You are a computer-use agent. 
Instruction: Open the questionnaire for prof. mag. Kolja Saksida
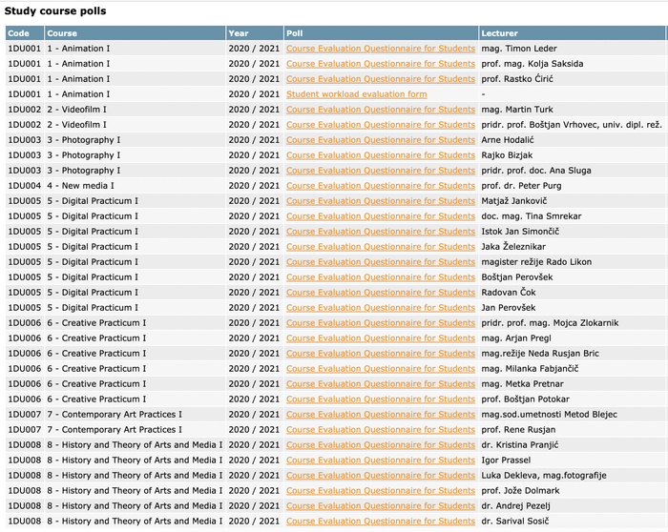tap(381, 64)
